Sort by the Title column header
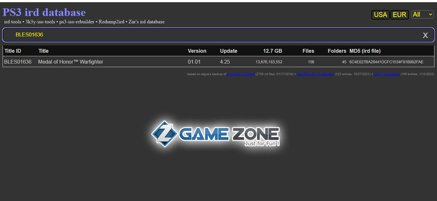 [x=44, y=51]
